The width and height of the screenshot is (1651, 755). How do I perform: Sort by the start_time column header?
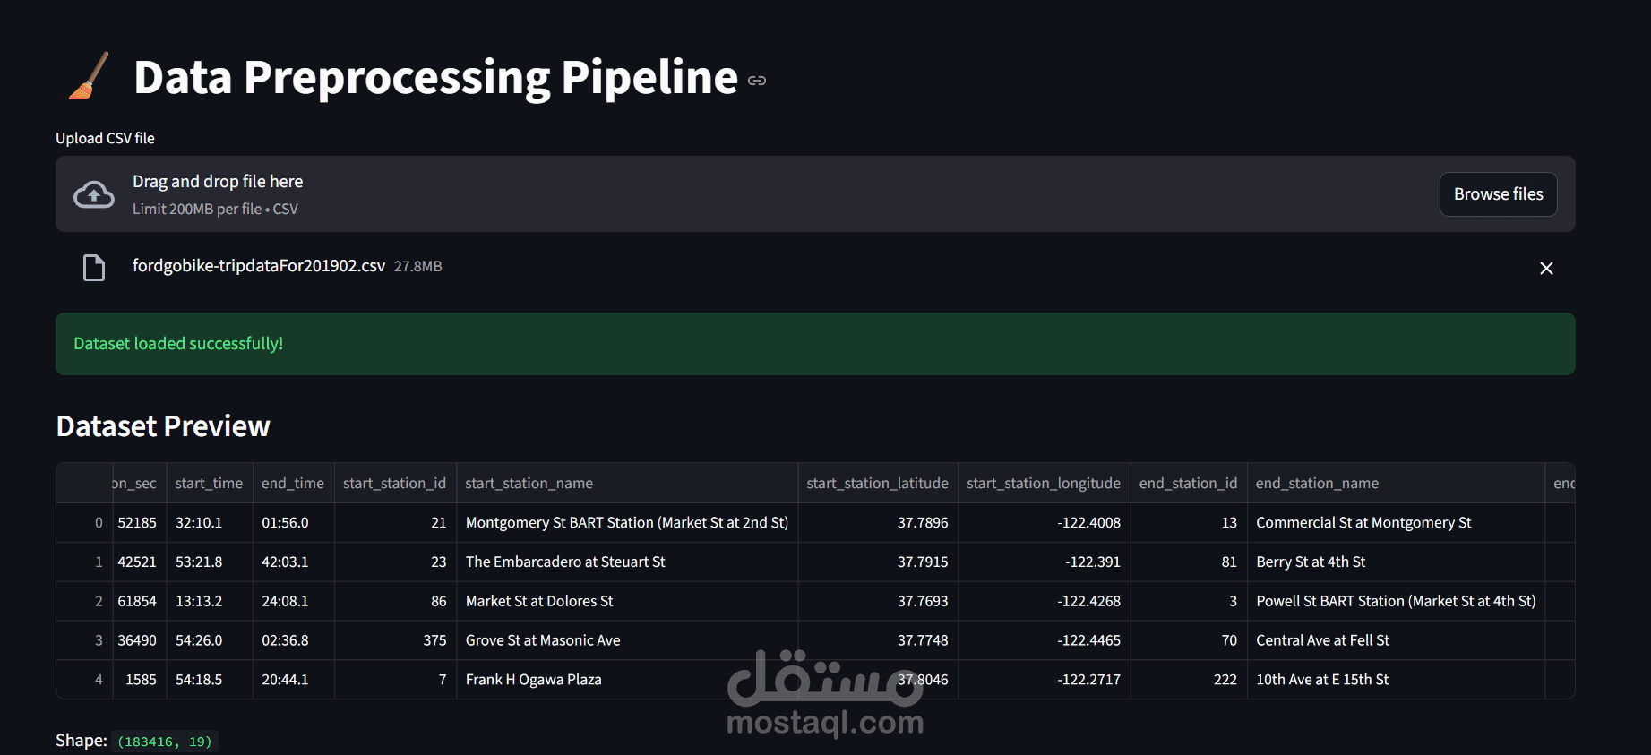[209, 483]
